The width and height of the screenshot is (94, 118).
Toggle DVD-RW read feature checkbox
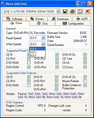click(x=57, y=58)
